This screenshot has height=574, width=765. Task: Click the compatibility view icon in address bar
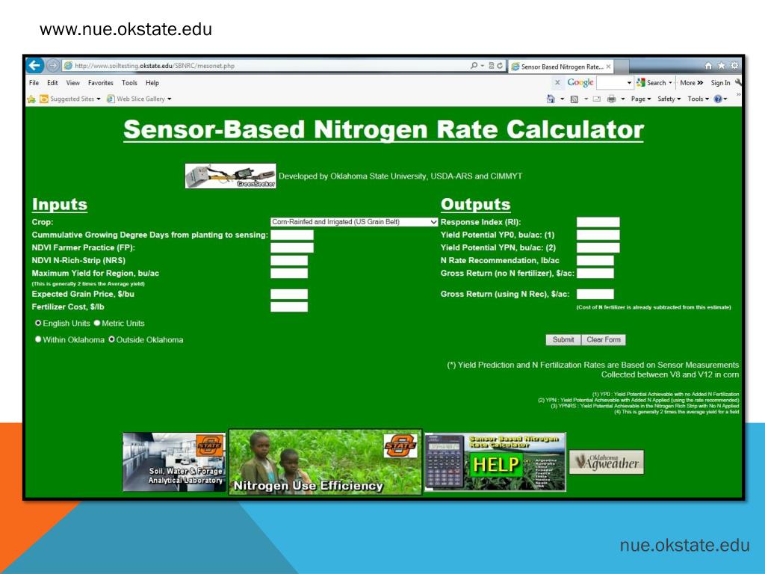point(492,66)
